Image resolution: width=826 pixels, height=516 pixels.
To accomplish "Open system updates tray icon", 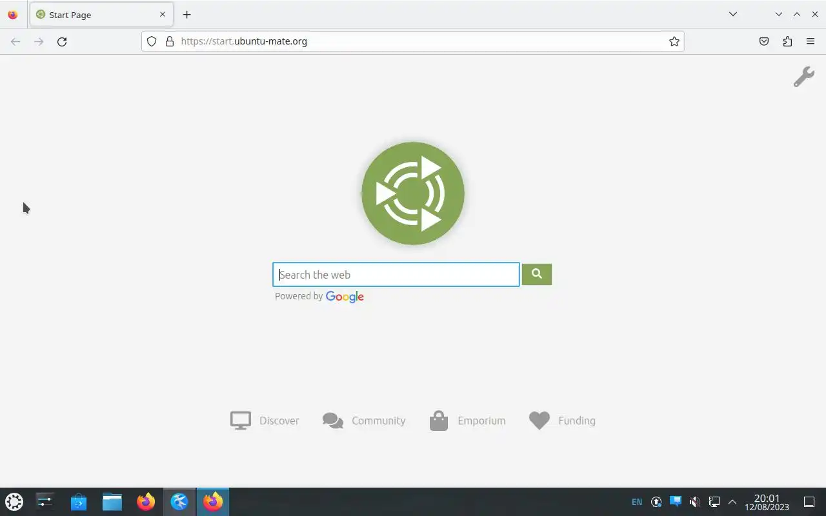I will [656, 502].
